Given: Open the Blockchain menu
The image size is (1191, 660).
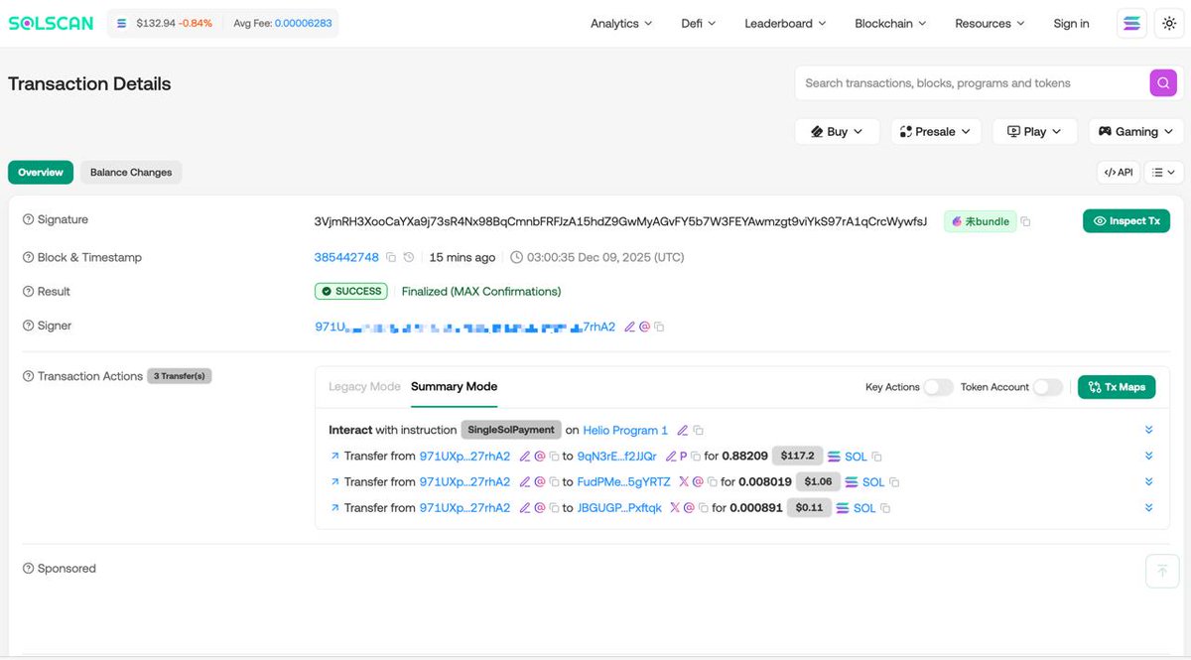Looking at the screenshot, I should [x=890, y=24].
